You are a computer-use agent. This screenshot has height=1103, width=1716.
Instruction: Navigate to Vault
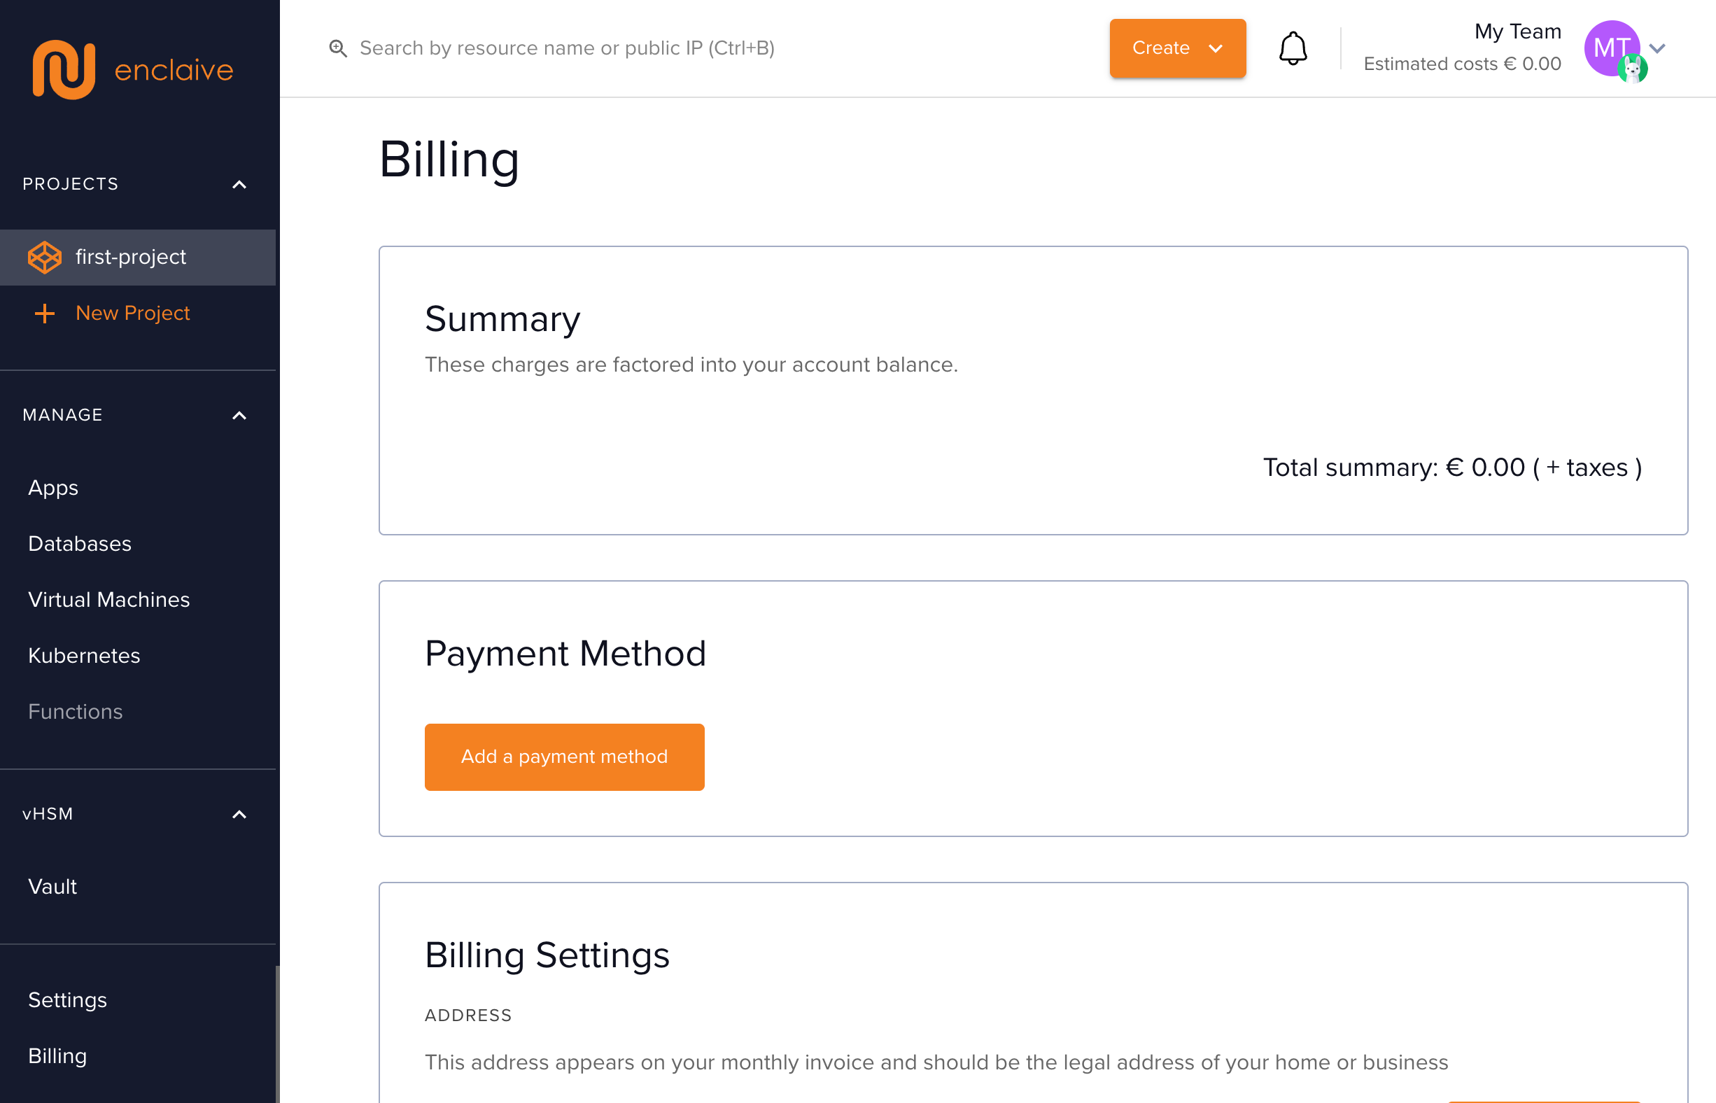(52, 887)
